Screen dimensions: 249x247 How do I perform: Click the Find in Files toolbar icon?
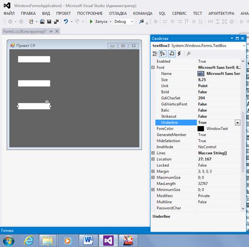click(x=141, y=21)
